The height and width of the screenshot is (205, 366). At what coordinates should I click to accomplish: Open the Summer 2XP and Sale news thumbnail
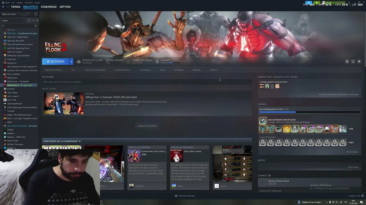64,103
